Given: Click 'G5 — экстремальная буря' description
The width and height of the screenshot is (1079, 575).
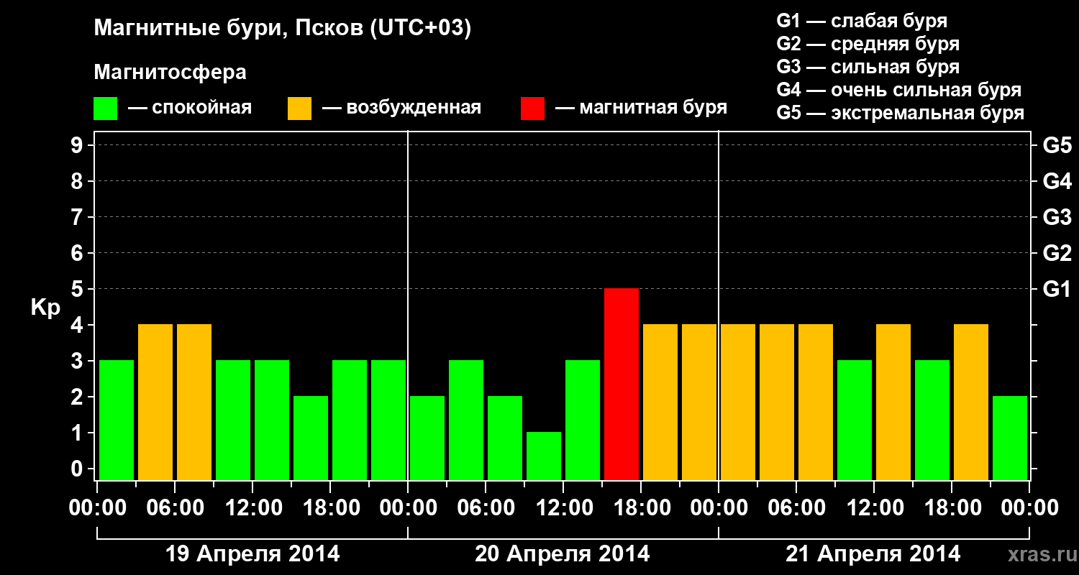Looking at the screenshot, I should pyautogui.click(x=901, y=114).
